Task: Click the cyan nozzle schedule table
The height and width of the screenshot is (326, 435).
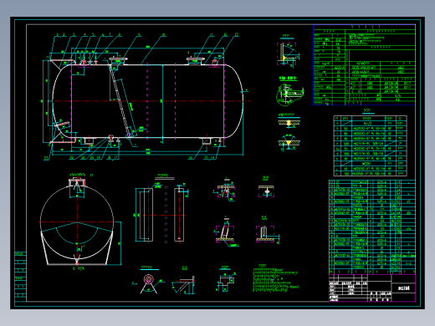Action: [x=370, y=145]
